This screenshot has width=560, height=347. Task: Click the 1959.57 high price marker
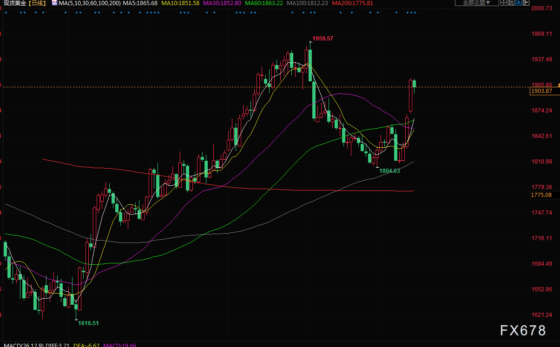(323, 39)
